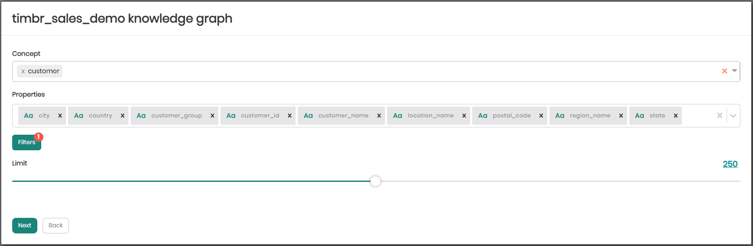Screen dimensions: 753x246
Task: Click the customer_name property label
Action: [343, 116]
